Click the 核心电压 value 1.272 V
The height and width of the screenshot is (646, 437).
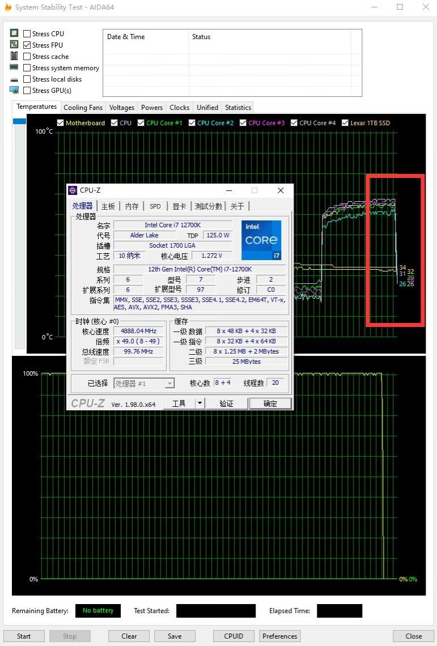pyautogui.click(x=211, y=256)
